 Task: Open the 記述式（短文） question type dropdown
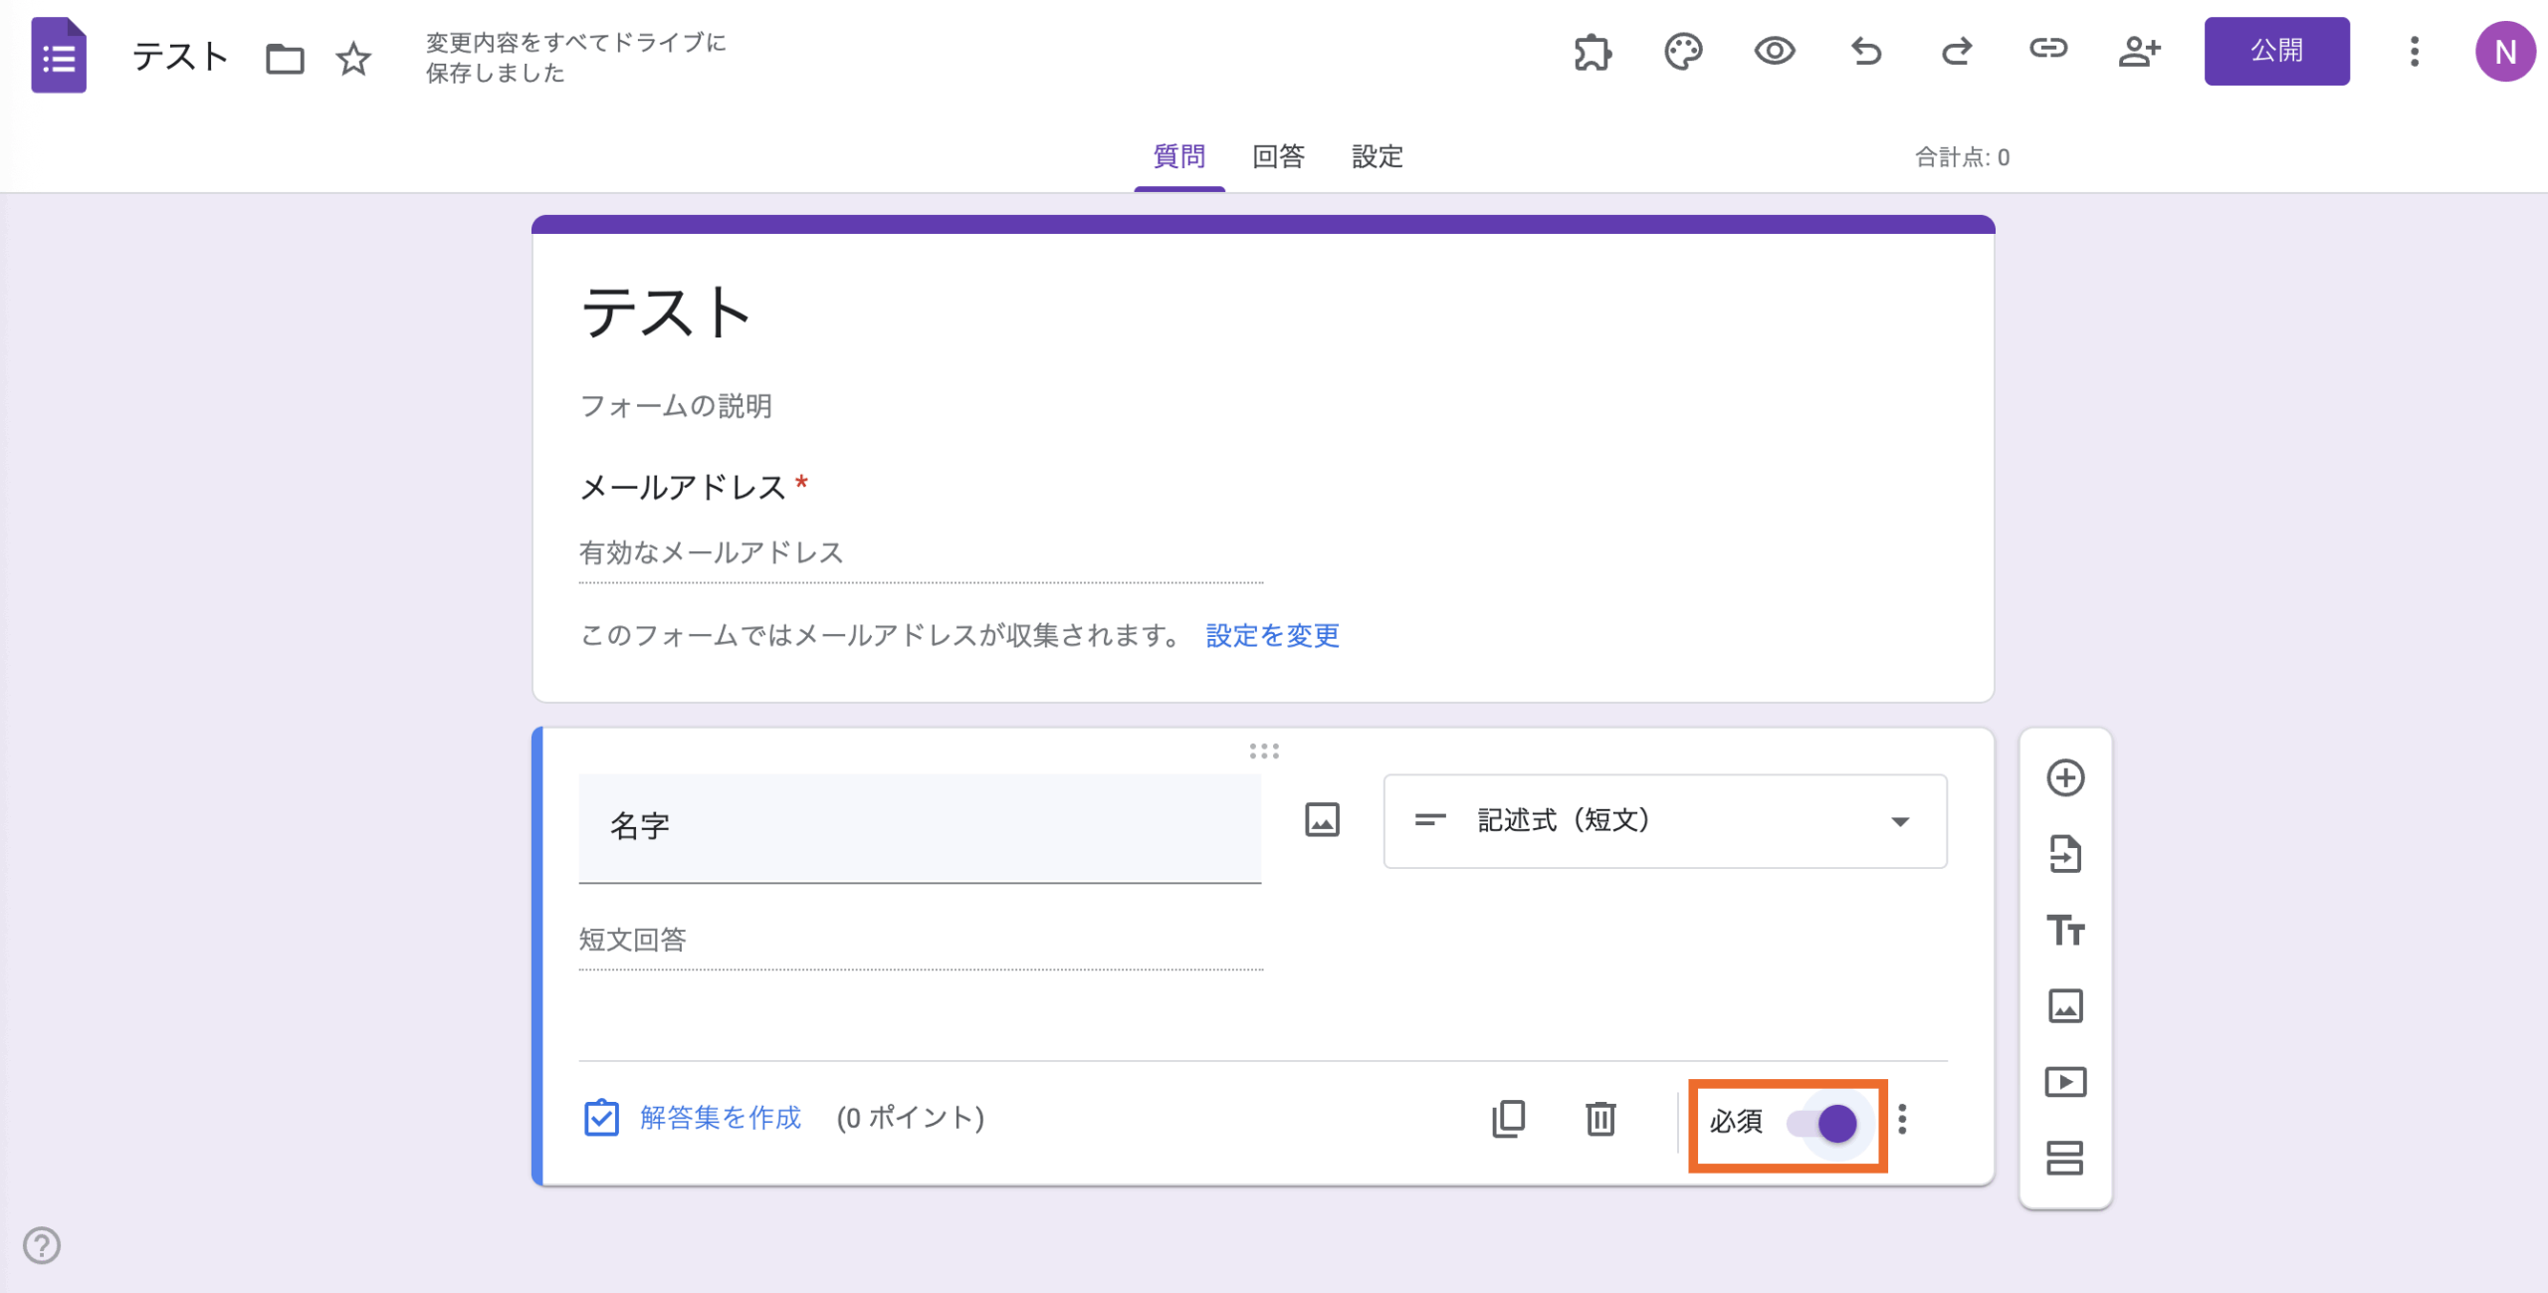1664,820
